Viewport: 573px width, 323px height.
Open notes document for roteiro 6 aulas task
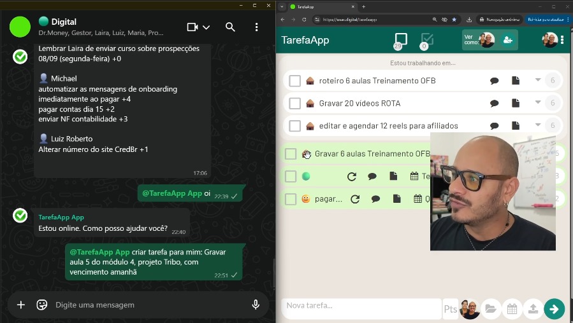tap(516, 81)
